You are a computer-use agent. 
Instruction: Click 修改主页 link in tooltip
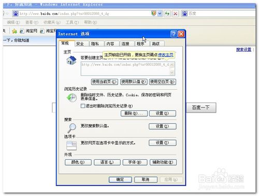(x=166, y=55)
